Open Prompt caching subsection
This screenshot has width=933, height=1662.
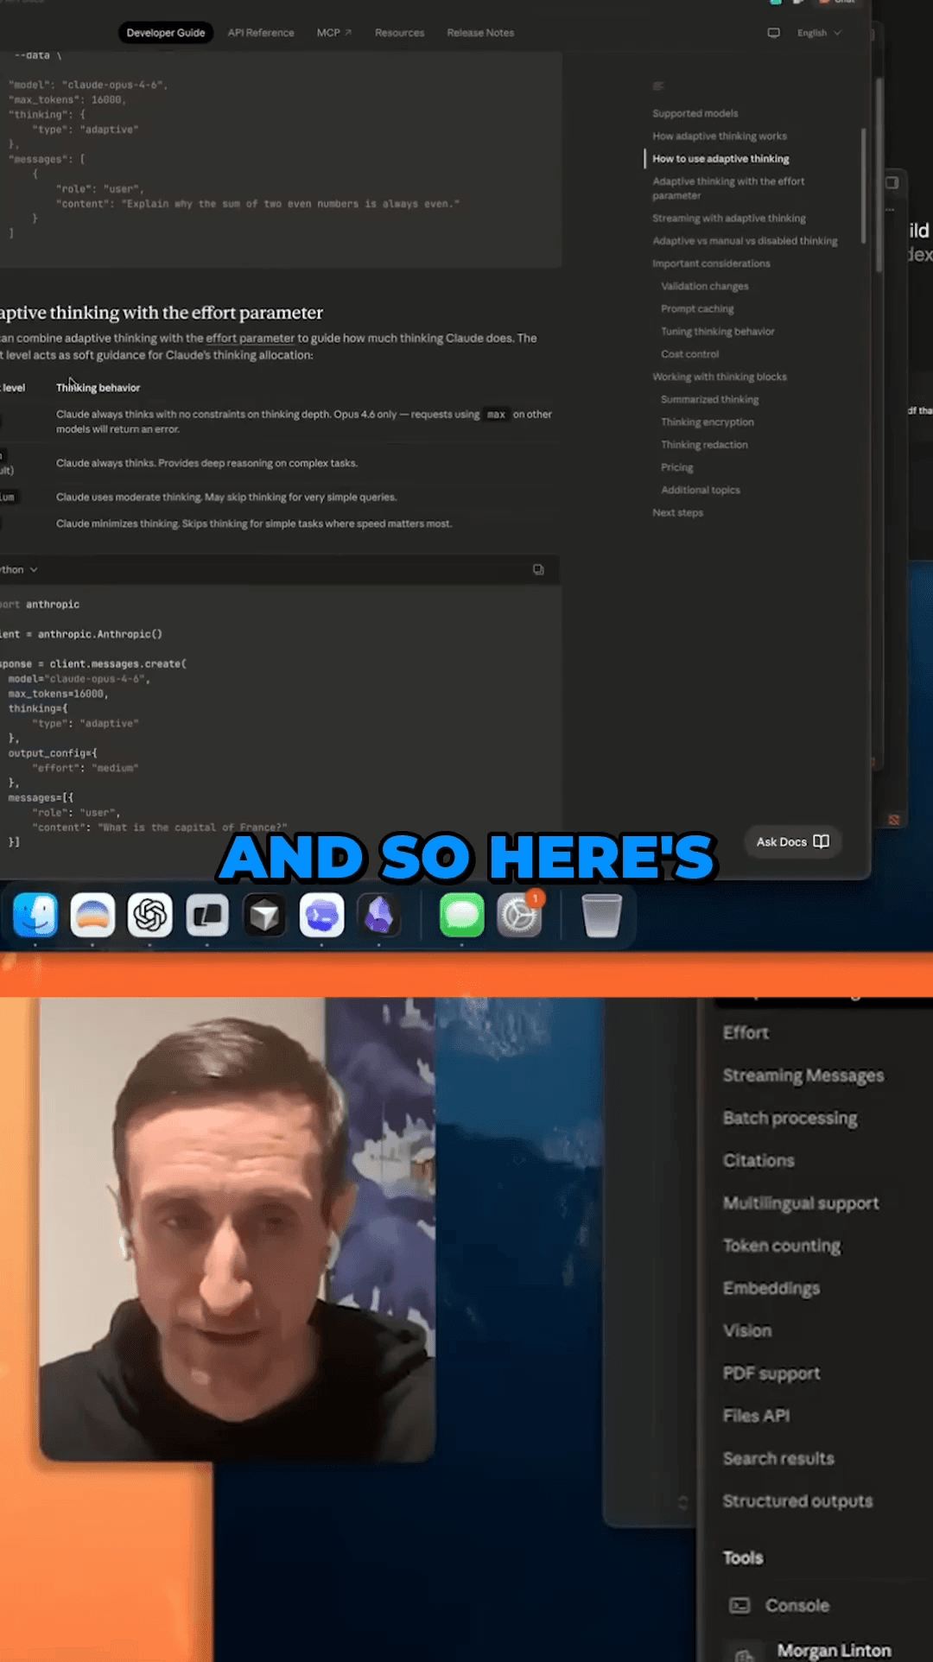(697, 308)
